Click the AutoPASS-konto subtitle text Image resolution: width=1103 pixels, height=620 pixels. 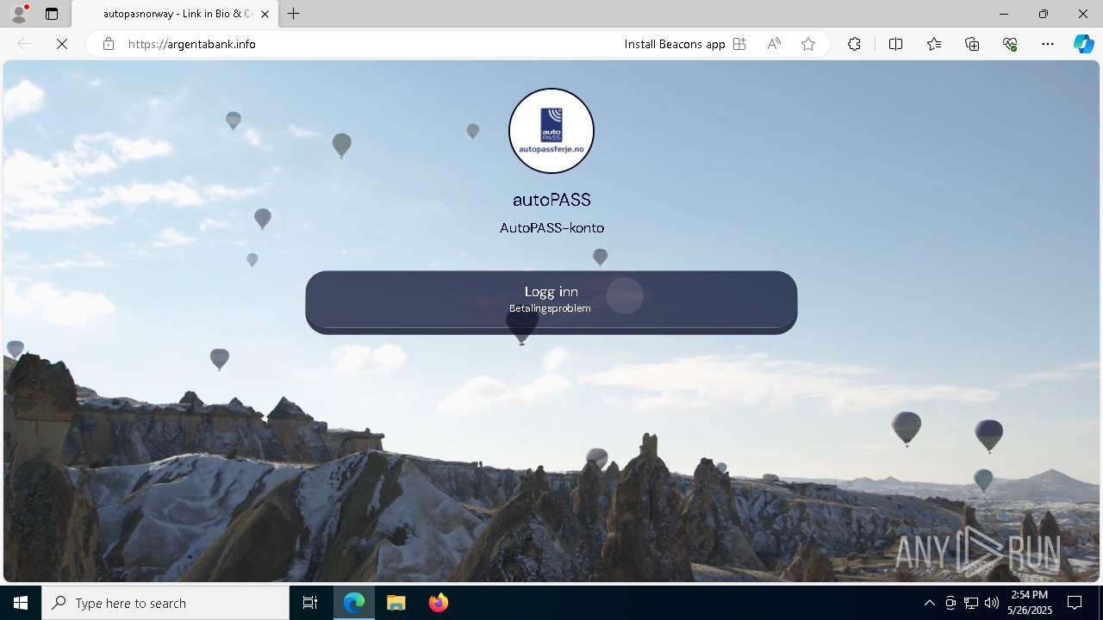pyautogui.click(x=551, y=228)
